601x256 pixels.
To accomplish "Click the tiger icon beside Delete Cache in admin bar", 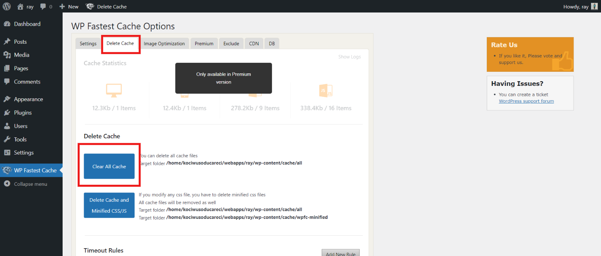I will point(90,7).
